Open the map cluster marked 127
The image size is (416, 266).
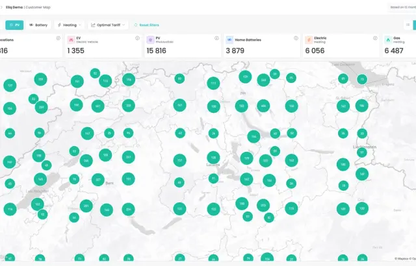[10, 86]
